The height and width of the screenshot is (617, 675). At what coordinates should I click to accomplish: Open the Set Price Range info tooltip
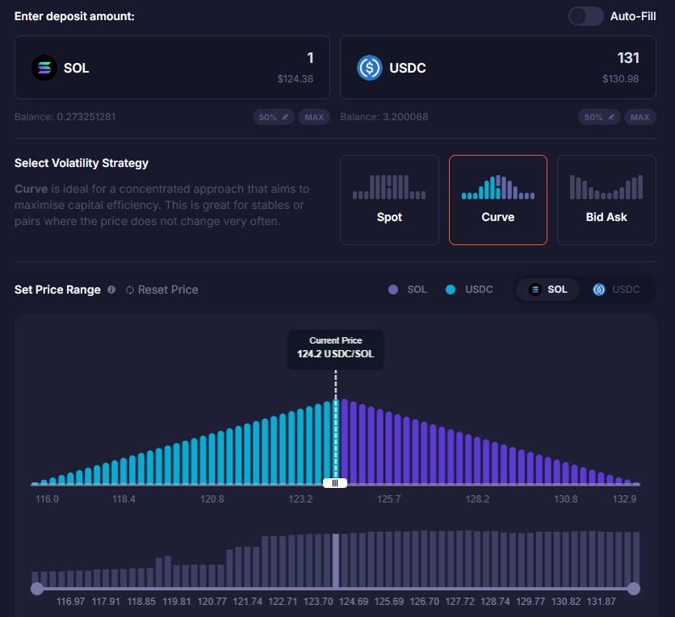[111, 289]
